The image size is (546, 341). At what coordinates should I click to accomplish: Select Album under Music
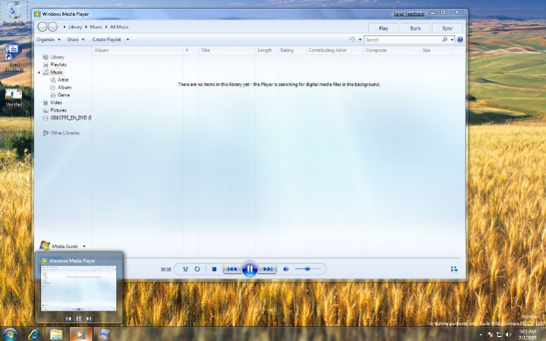coord(64,88)
